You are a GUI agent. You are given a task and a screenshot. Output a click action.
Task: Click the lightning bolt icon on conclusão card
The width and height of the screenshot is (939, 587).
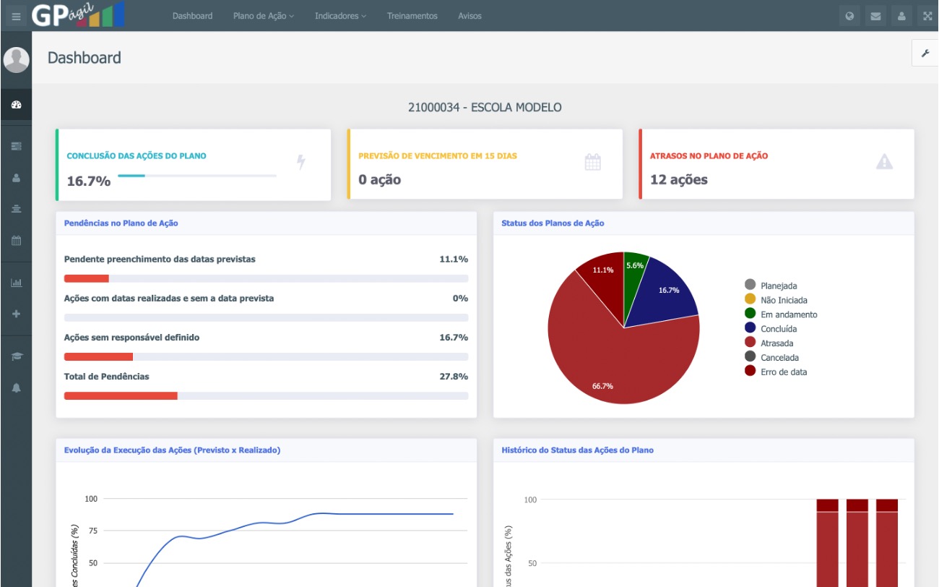tap(301, 162)
